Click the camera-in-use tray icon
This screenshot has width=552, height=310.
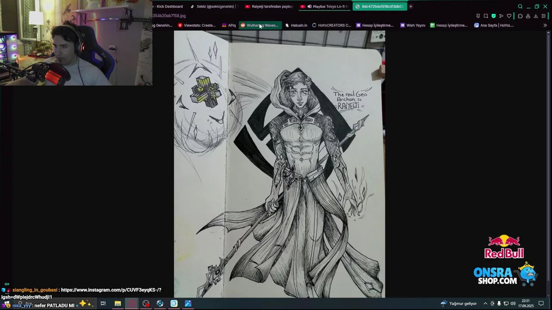point(492,304)
